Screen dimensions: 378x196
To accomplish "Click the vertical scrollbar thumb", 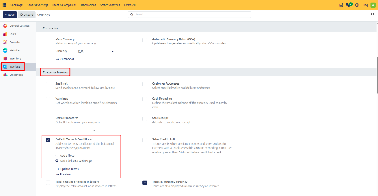I will pos(377,75).
